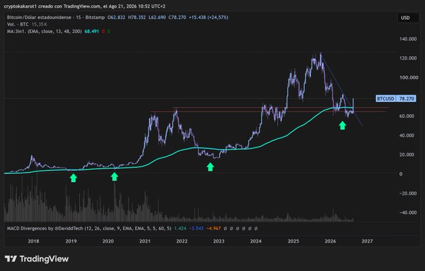The width and height of the screenshot is (425, 271).
Task: Click the EMA value 68.491
Action: click(x=92, y=31)
